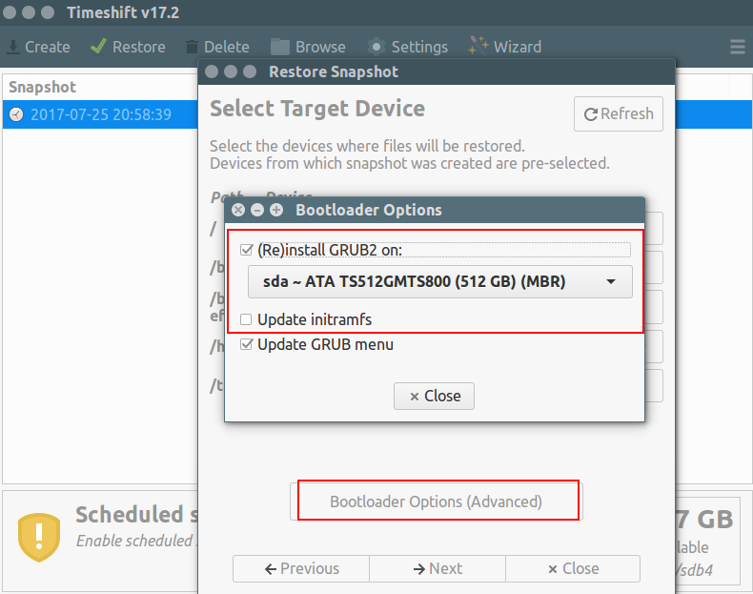Uncheck (Re)install GRUB2 checkbox
The image size is (753, 594).
pos(247,250)
